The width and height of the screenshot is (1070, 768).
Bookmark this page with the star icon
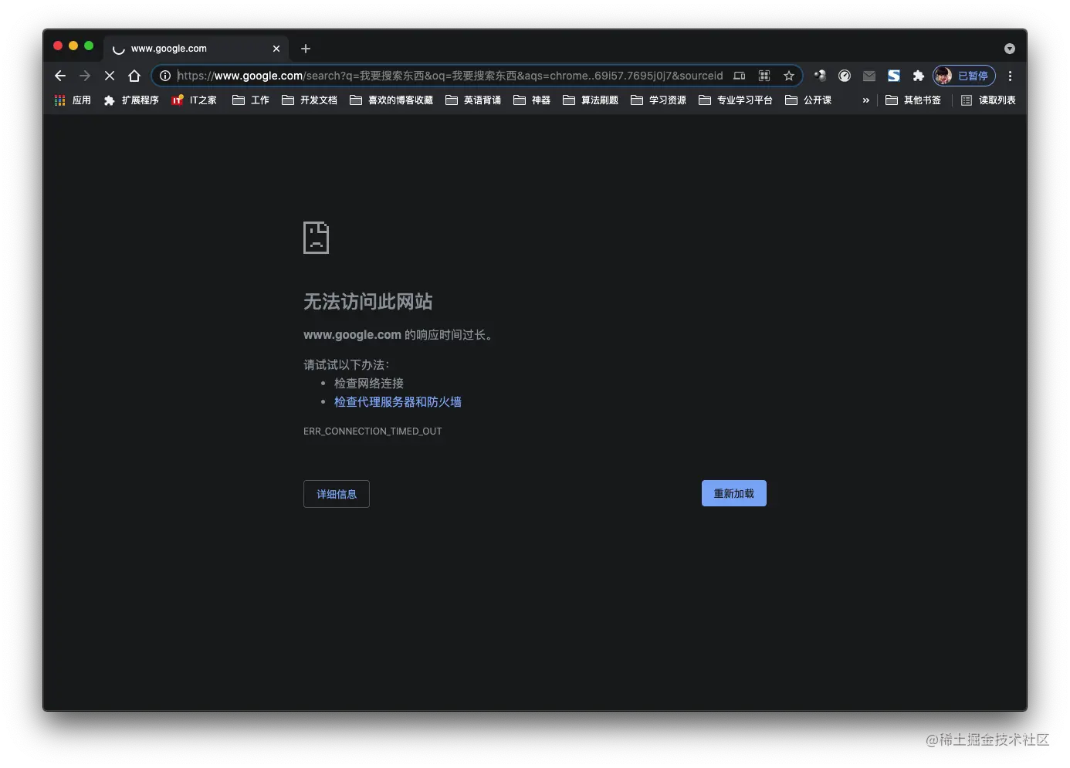(789, 76)
